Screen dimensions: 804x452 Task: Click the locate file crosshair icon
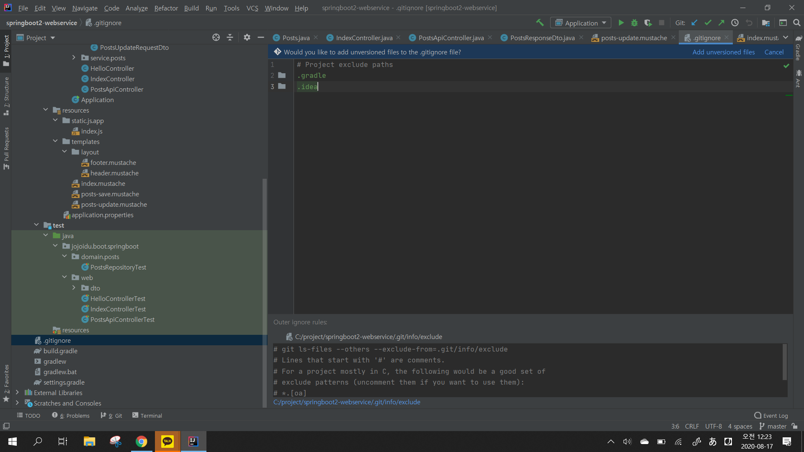click(216, 38)
